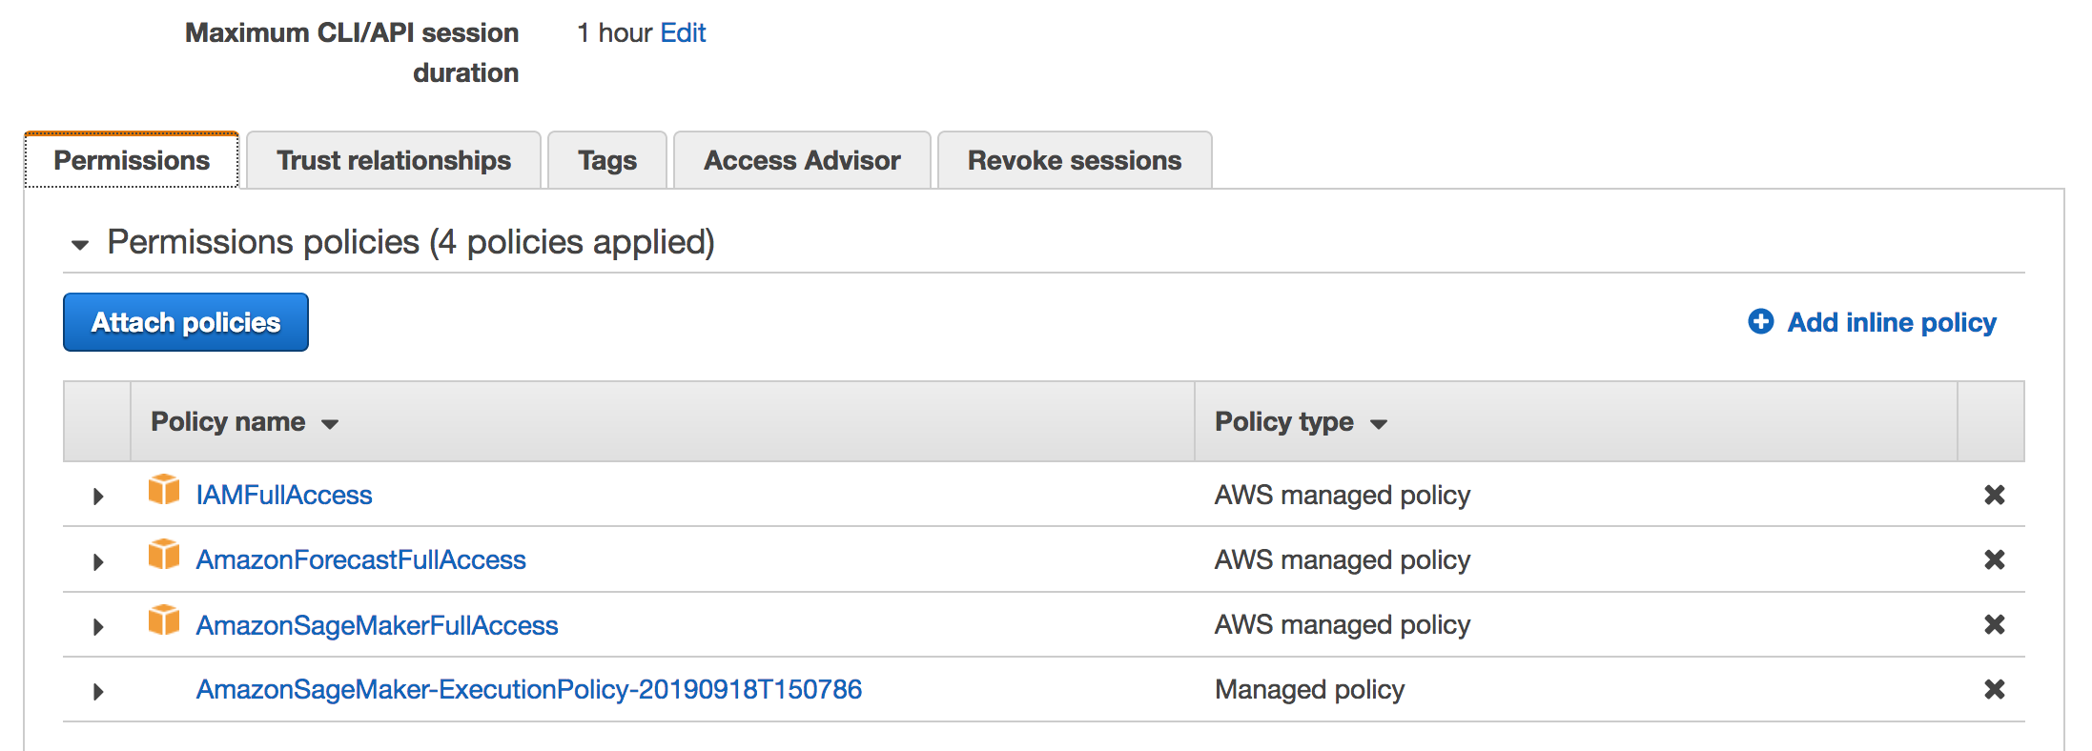Detach IAMFullAccess using its X icon
The width and height of the screenshot is (2092, 751).
coord(1995,495)
